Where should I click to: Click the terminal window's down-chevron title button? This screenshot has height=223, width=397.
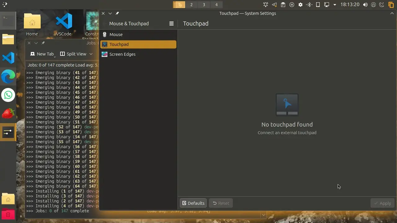[x=36, y=43]
